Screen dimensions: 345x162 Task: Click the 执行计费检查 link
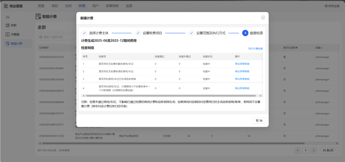click(255, 49)
